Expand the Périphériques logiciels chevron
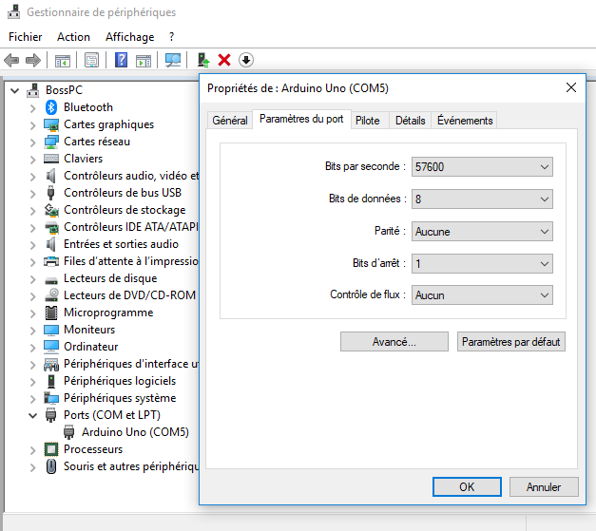Viewport: 596px width, 531px height. click(x=33, y=382)
